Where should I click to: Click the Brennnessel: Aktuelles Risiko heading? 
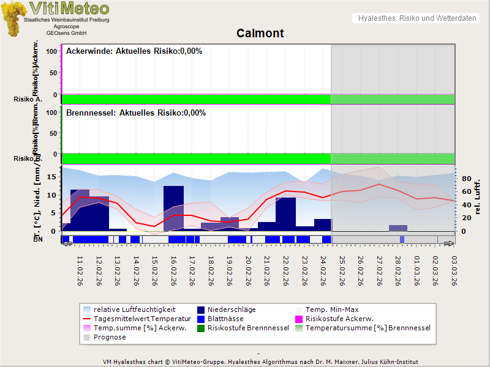coord(136,113)
